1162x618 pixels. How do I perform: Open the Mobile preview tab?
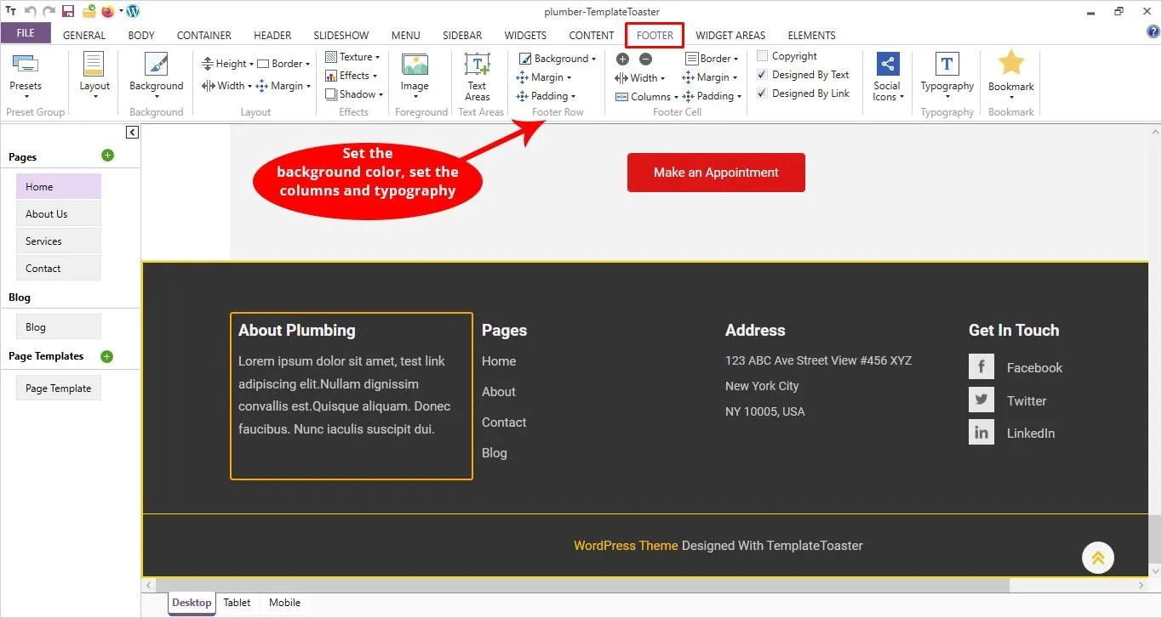pos(283,603)
